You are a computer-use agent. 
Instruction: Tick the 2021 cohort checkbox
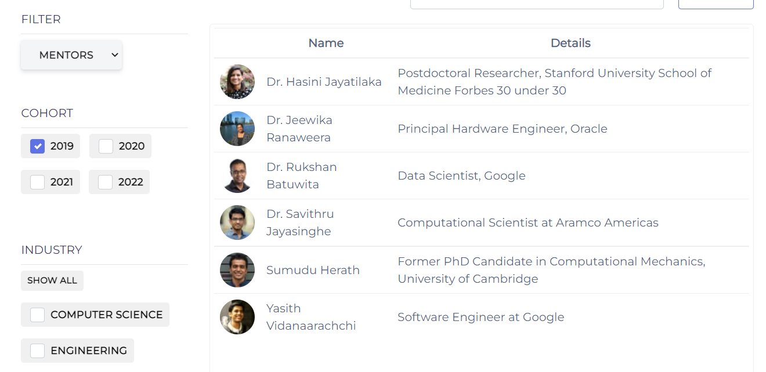click(38, 182)
